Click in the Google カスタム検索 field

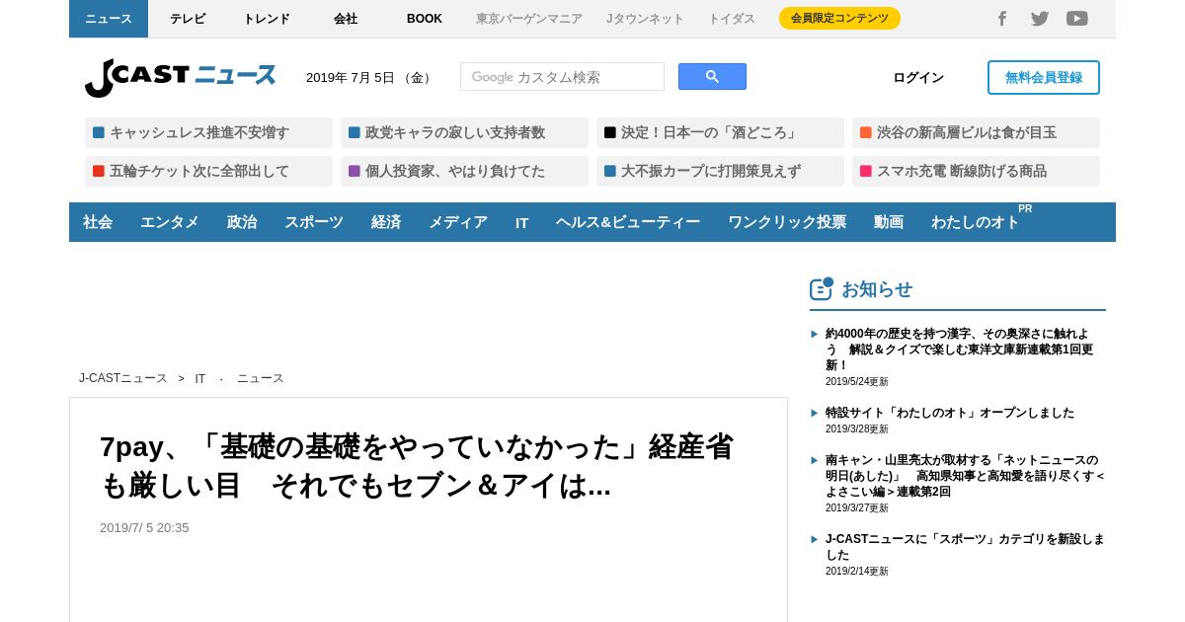click(x=562, y=77)
